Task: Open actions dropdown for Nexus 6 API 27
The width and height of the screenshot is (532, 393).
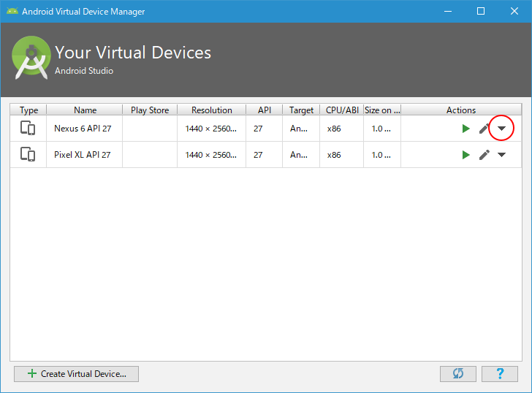Action: click(501, 129)
